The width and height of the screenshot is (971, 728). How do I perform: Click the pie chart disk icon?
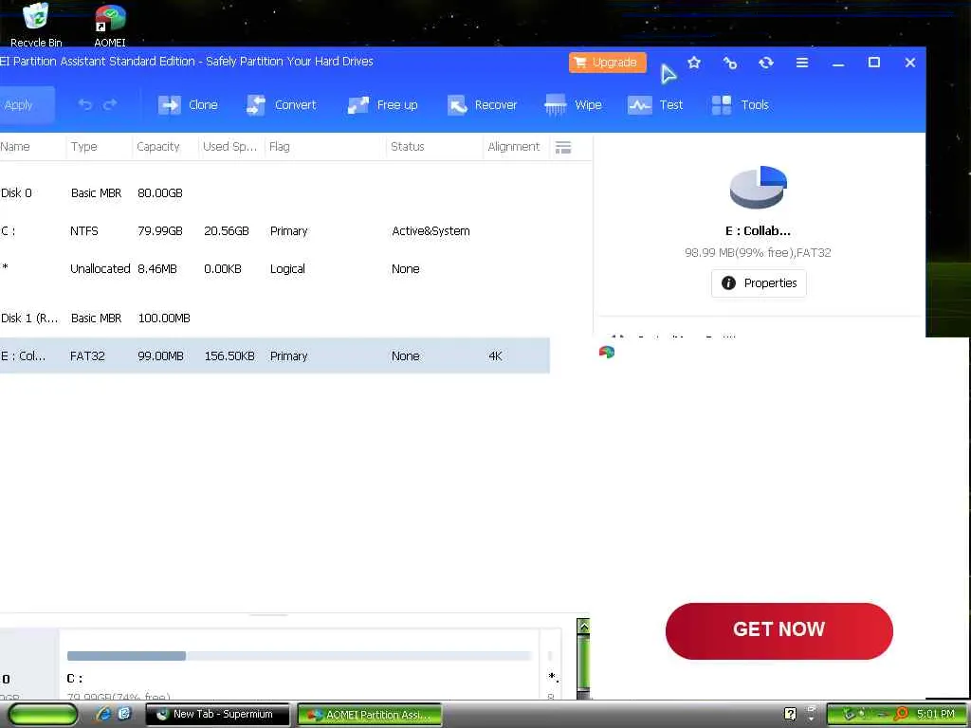(x=758, y=187)
